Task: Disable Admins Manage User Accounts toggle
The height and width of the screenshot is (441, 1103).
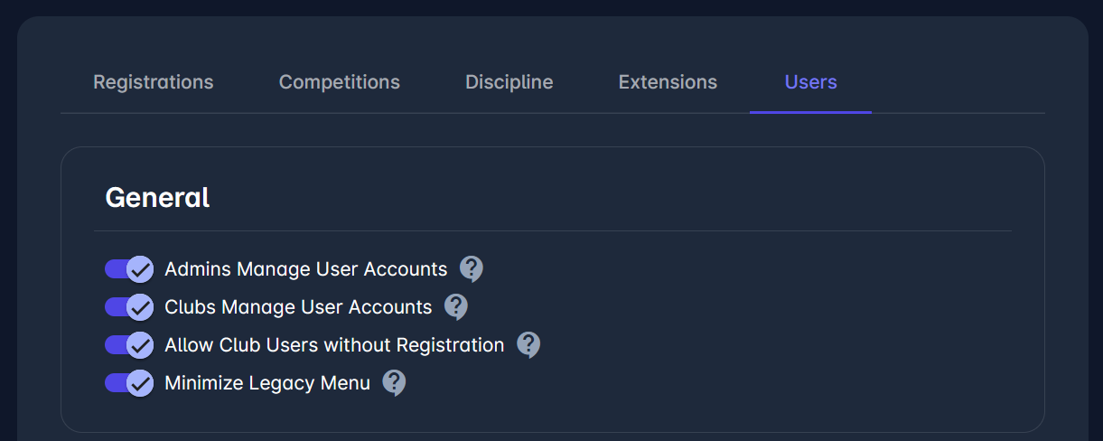Action: coord(129,269)
